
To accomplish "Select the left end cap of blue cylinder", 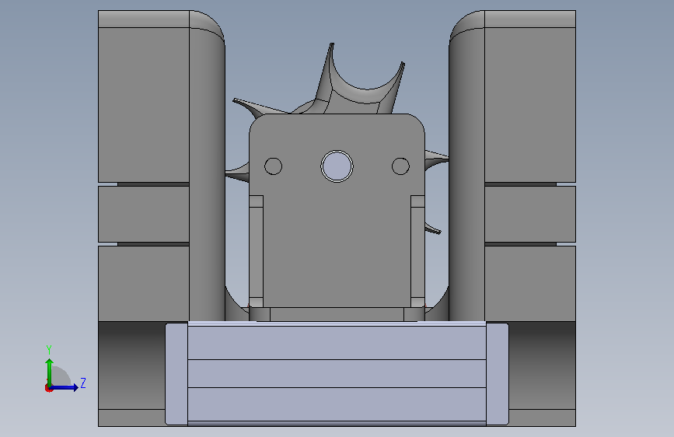I will 176,374.
